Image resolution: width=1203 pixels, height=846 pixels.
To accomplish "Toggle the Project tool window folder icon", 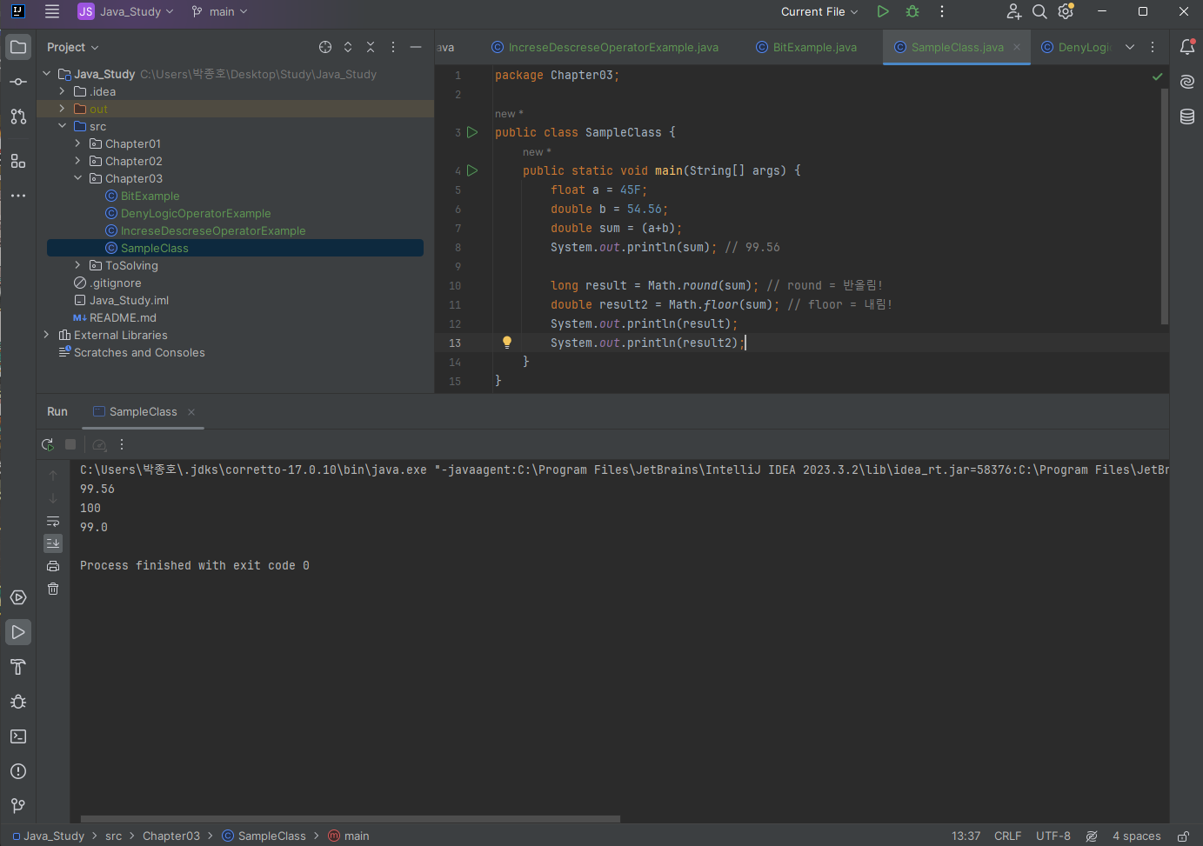I will (x=18, y=47).
